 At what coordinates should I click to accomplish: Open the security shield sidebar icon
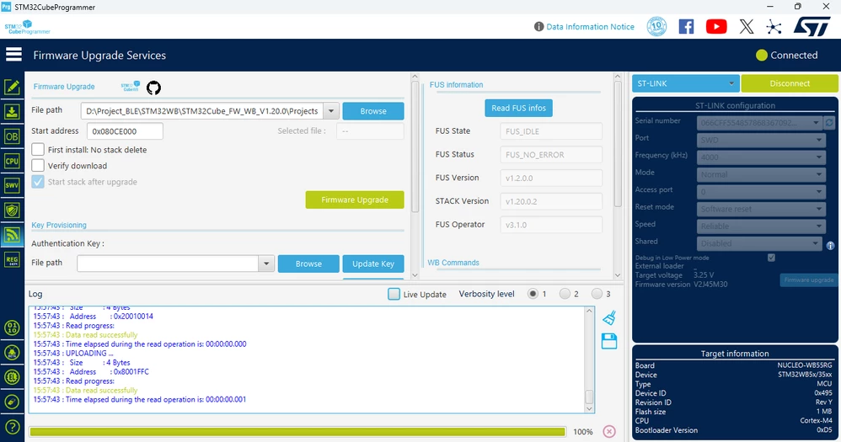coord(12,210)
